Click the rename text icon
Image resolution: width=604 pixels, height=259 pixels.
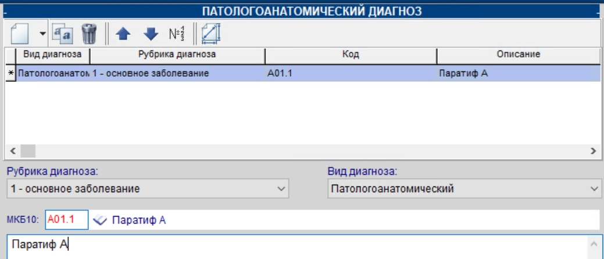pyautogui.click(x=62, y=34)
